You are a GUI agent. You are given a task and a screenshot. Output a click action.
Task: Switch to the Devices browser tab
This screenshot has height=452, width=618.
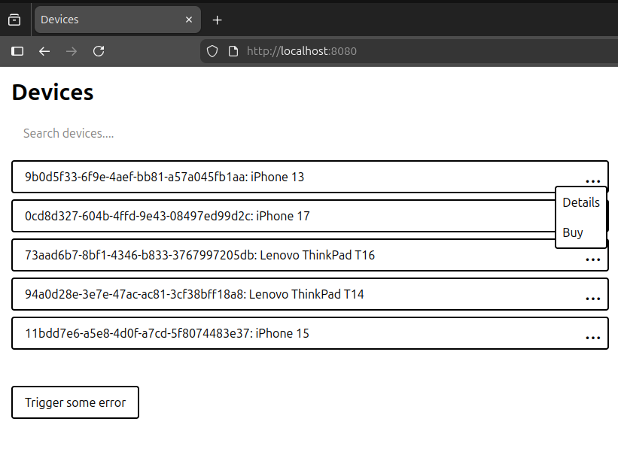click(105, 20)
